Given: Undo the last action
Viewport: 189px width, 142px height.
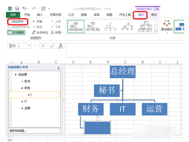Looking at the screenshot, I should (24, 9).
